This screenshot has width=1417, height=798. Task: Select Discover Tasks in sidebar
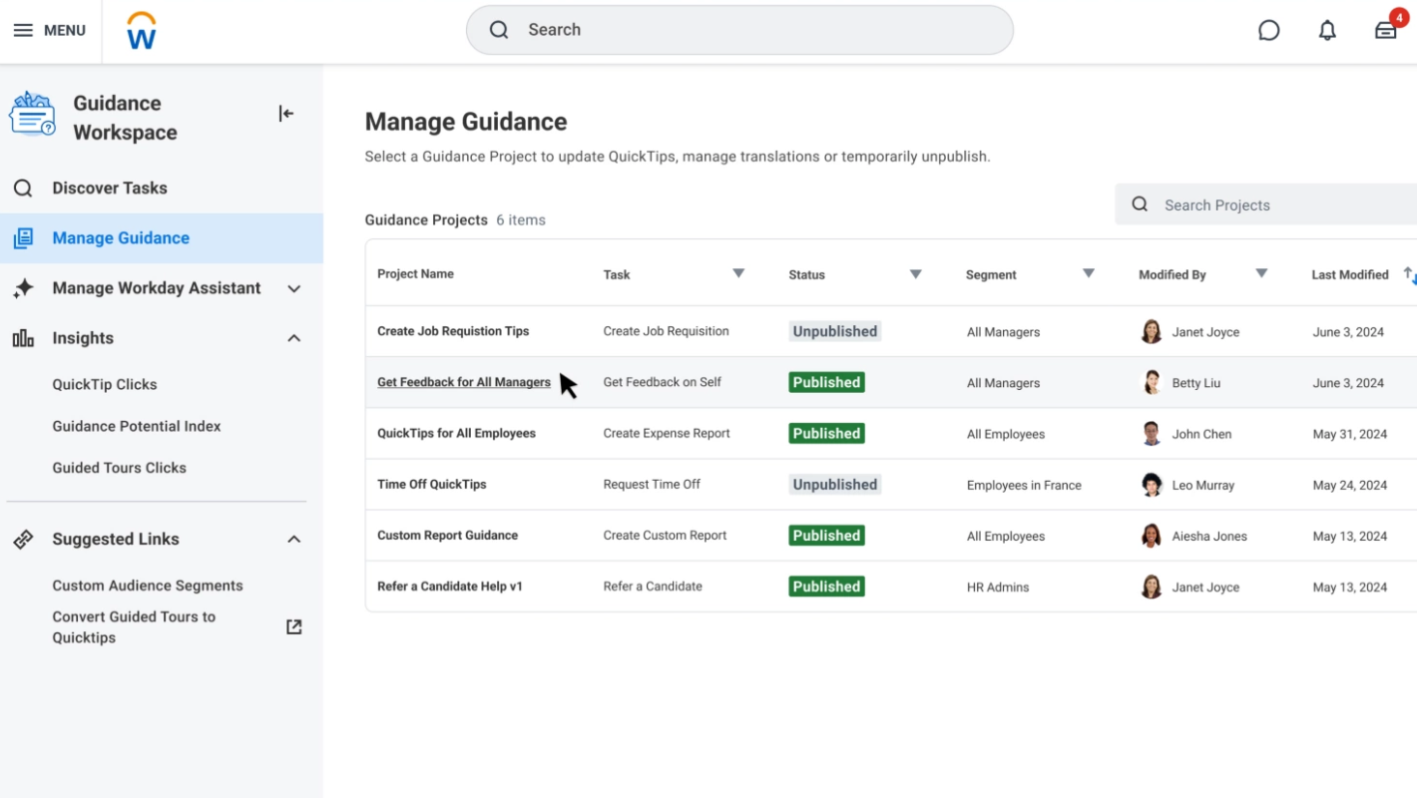(x=110, y=188)
